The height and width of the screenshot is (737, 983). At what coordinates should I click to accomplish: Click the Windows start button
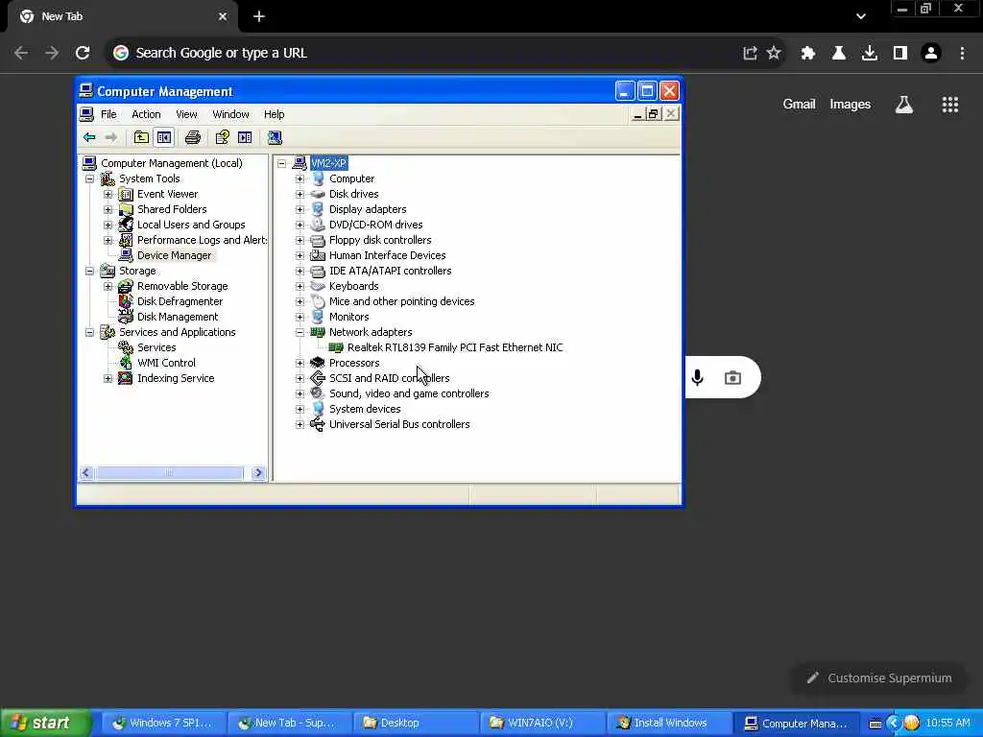(x=45, y=723)
